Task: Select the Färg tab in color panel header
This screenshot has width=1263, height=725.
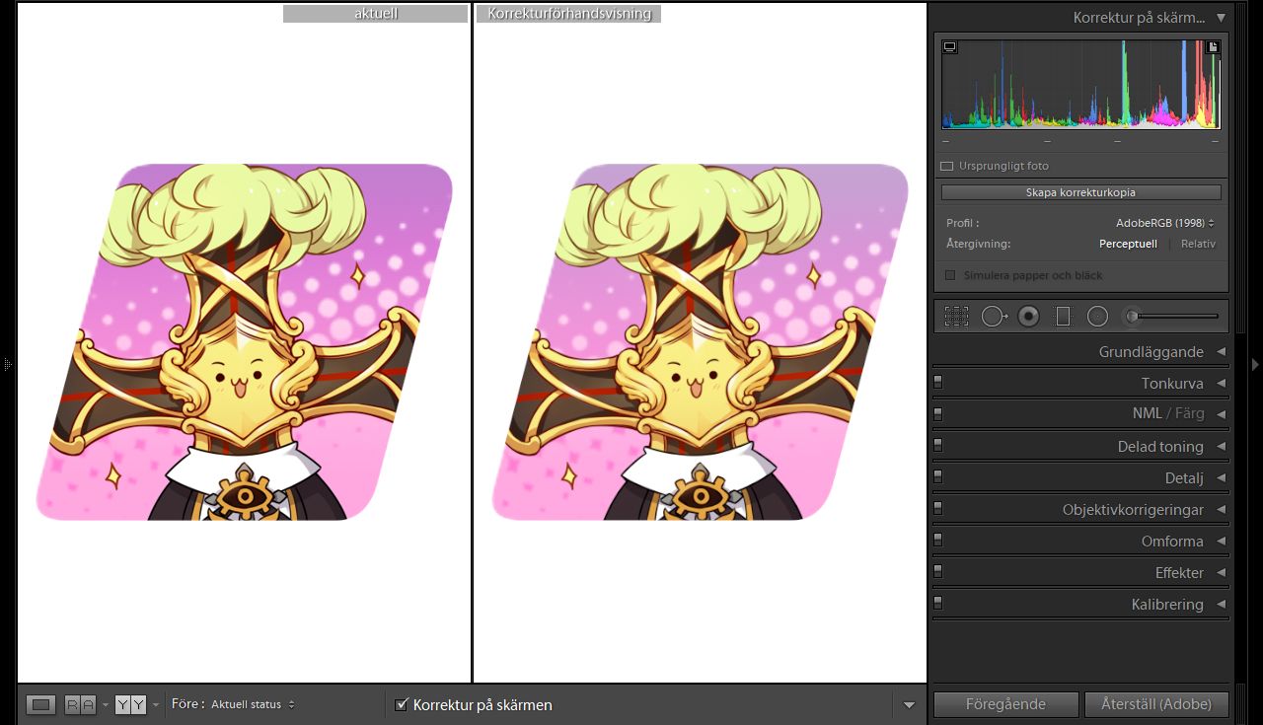Action: (1189, 414)
